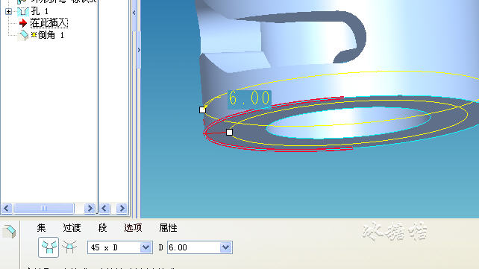Select the 孔 1 feature in model tree

[x=40, y=11]
